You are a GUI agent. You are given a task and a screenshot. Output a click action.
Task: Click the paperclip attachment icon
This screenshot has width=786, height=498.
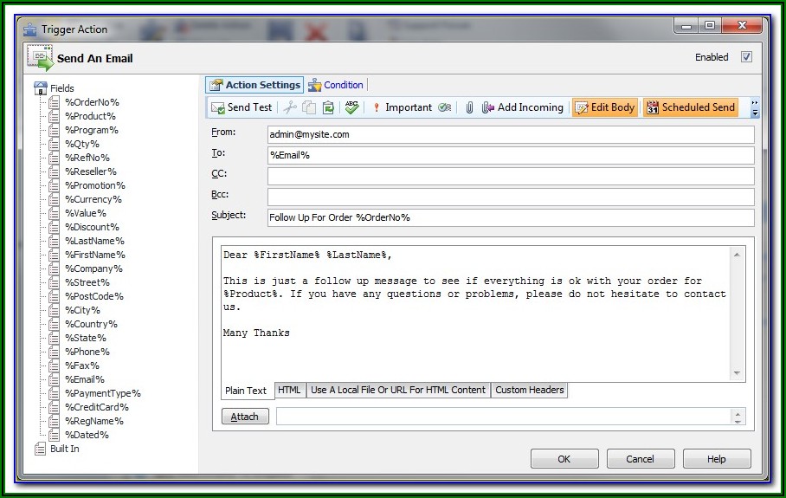[469, 107]
